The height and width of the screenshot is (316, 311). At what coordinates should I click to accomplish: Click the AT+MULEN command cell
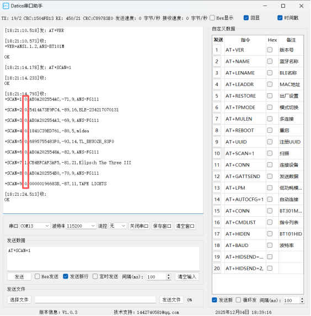pos(245,119)
